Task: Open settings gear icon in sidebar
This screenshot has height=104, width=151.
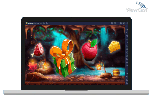Action: coord(127,74)
